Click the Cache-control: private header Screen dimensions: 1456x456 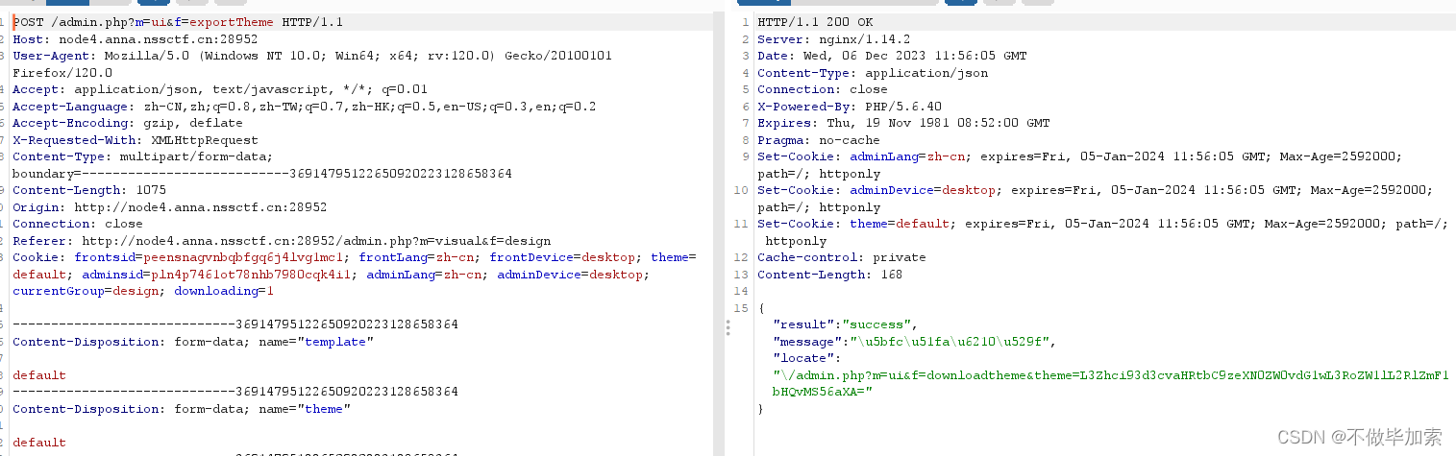[x=842, y=257]
